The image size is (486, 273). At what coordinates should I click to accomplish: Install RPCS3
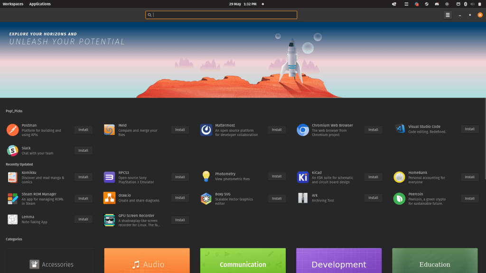click(x=180, y=177)
